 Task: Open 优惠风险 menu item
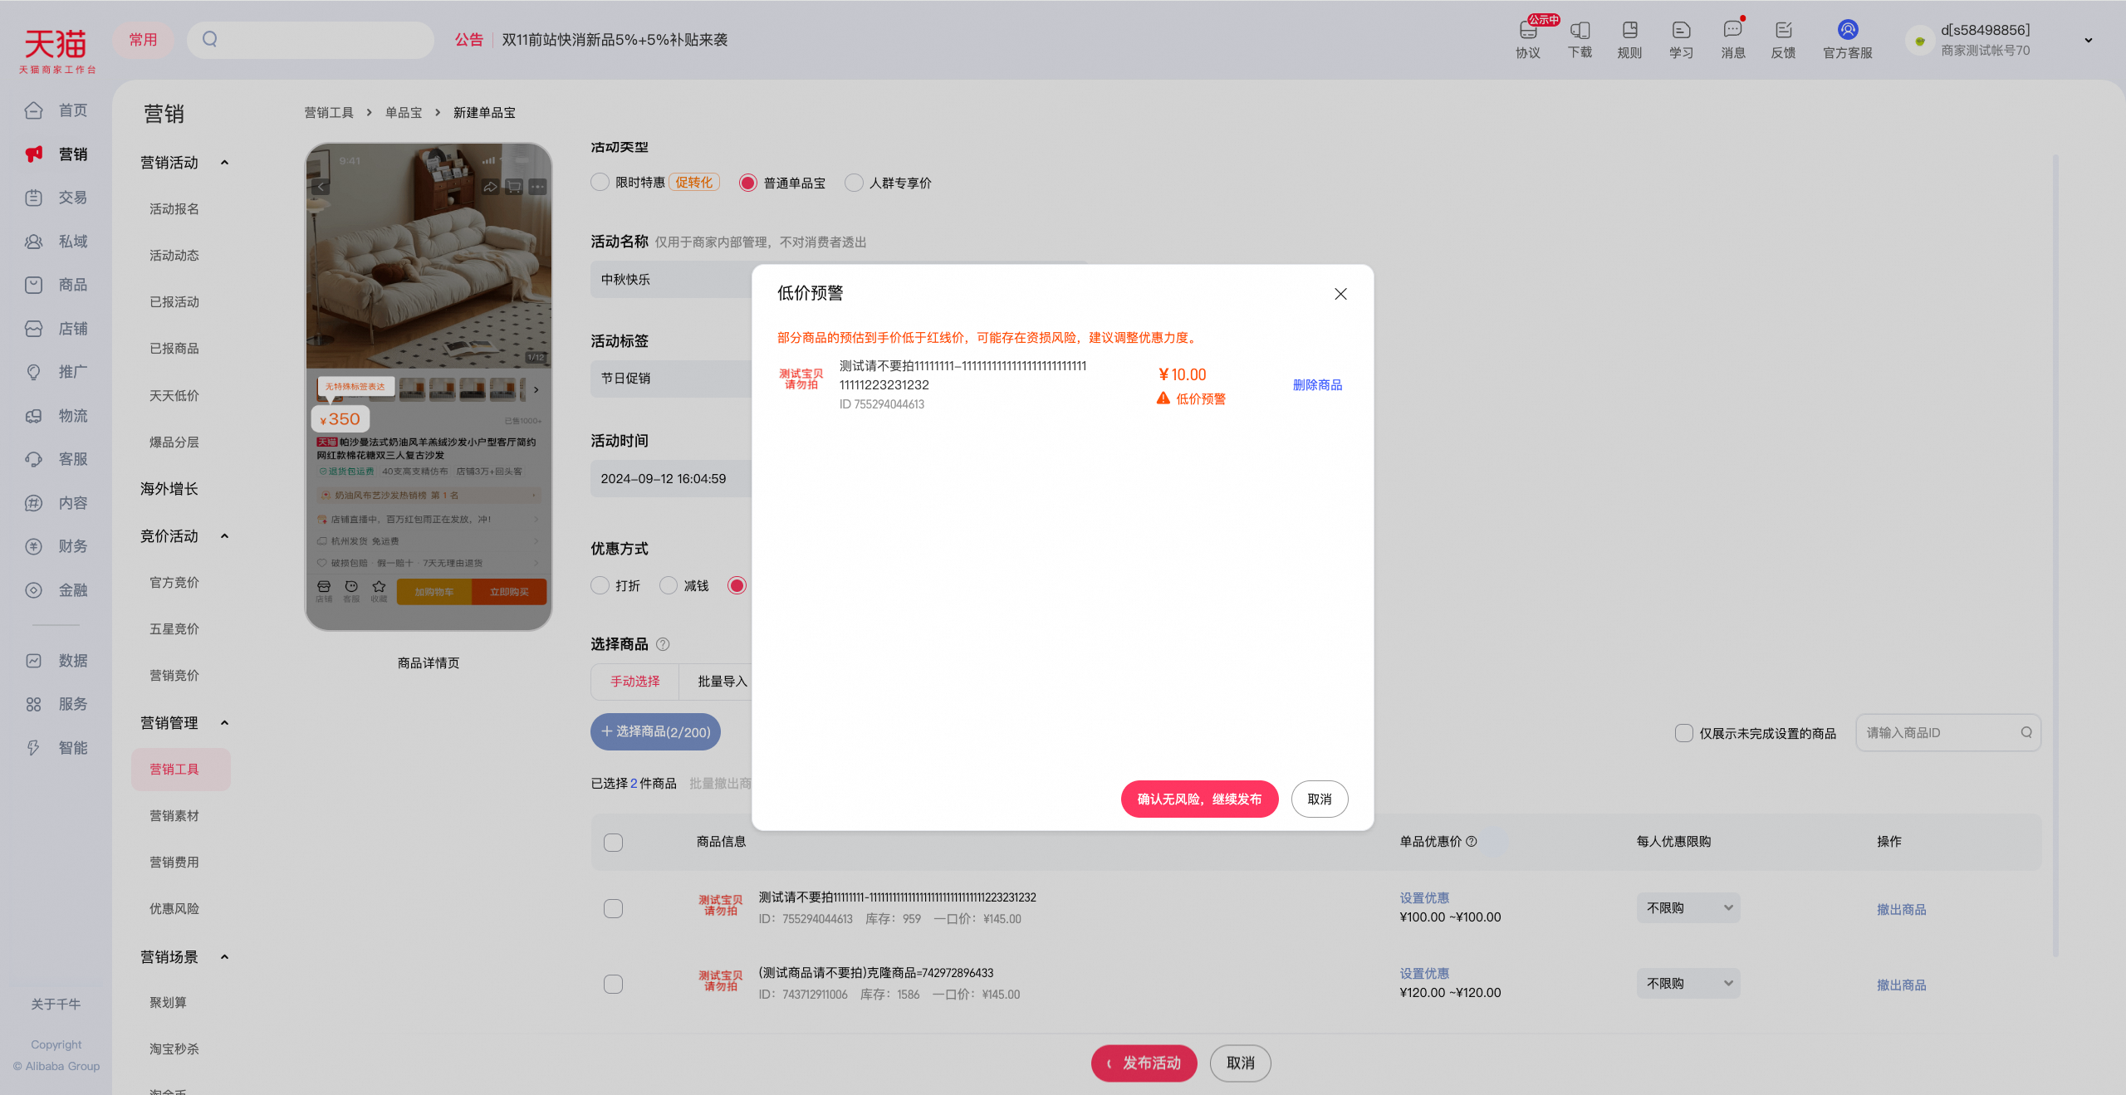coord(174,909)
